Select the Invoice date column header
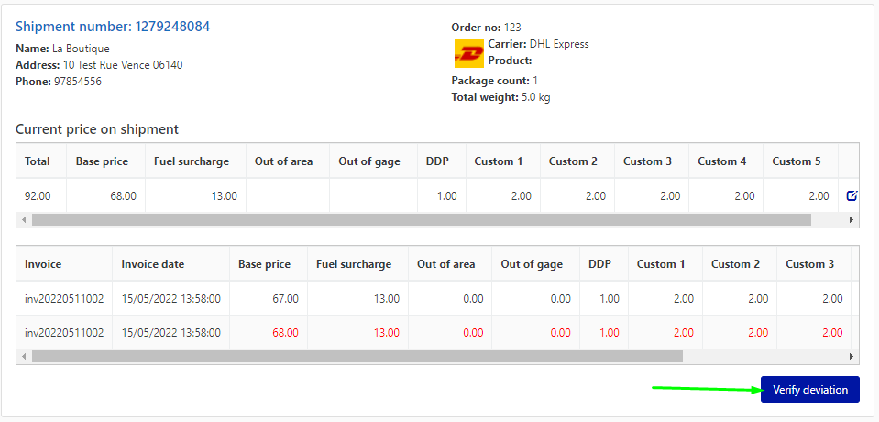Viewport: 879px width, 422px height. point(152,264)
